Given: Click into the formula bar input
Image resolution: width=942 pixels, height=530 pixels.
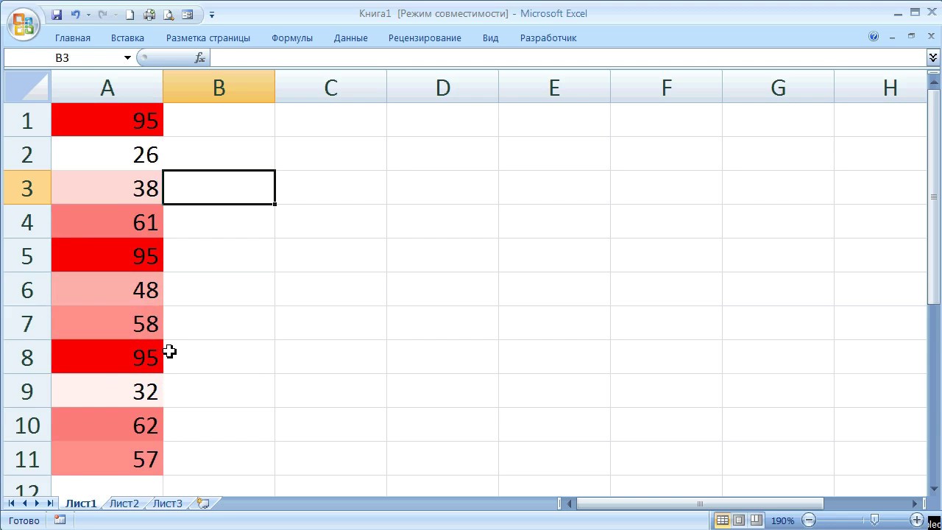Looking at the screenshot, I should [x=567, y=57].
